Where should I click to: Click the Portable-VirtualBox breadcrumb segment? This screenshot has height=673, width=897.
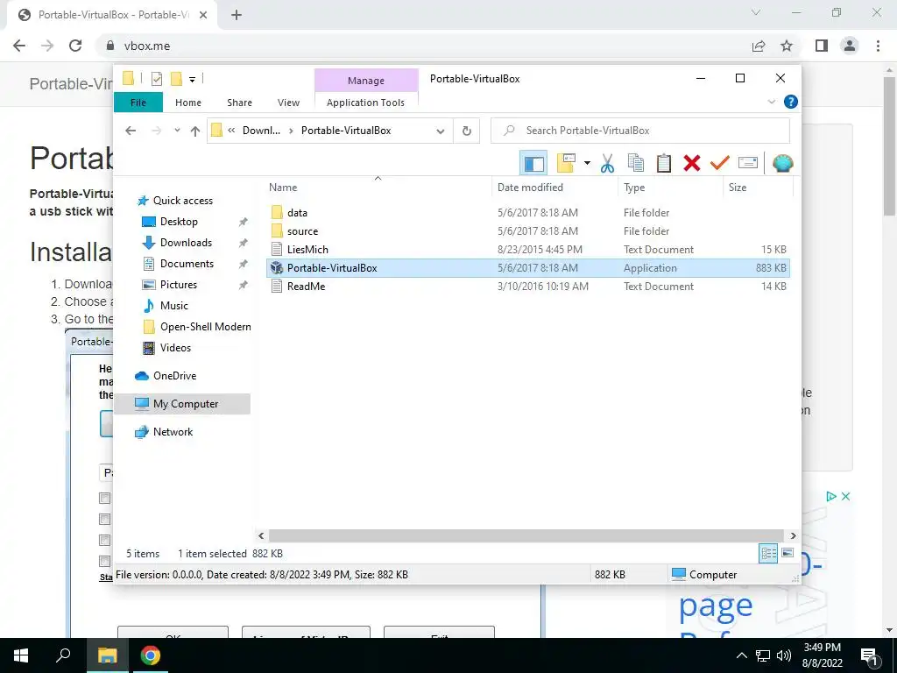coord(346,131)
